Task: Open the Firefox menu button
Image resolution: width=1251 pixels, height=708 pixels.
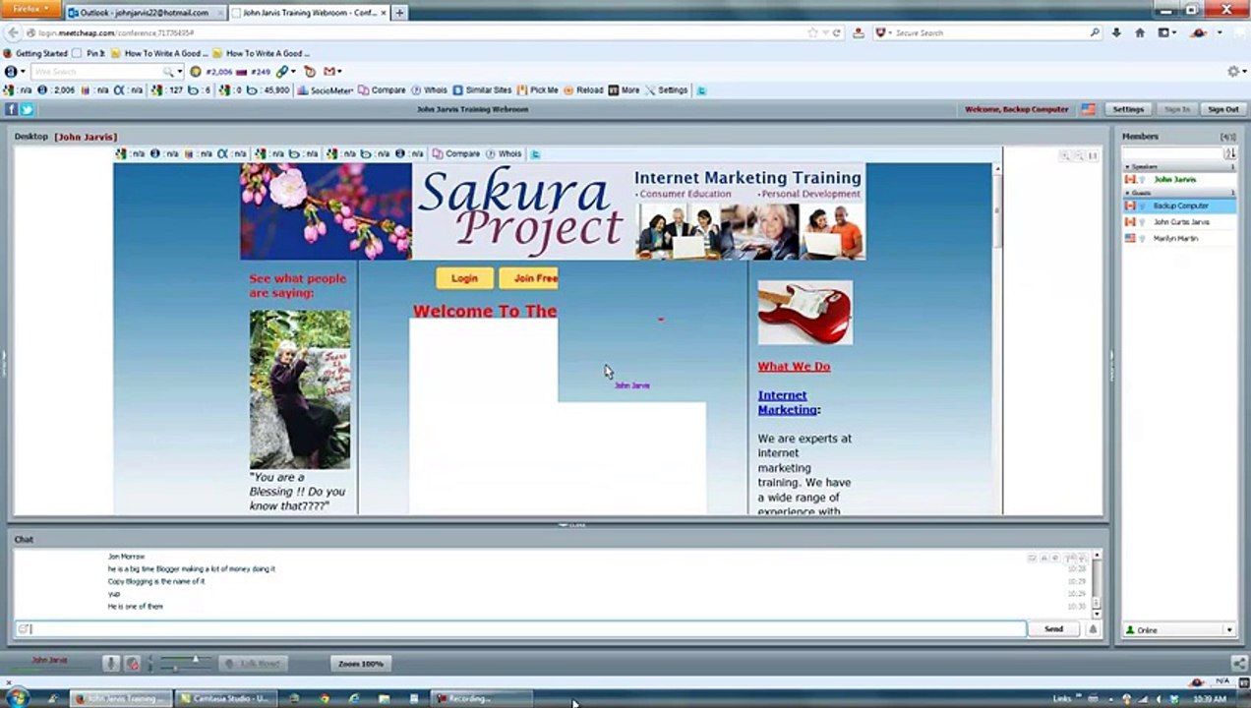Action: click(30, 9)
